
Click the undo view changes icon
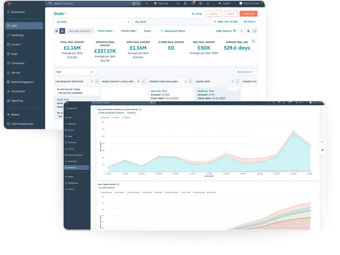(242, 31)
